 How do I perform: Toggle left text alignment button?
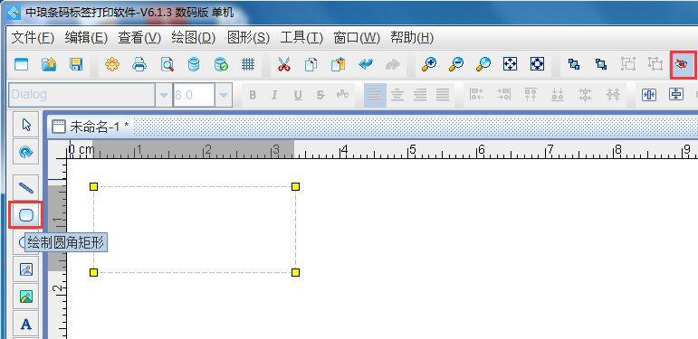[375, 95]
